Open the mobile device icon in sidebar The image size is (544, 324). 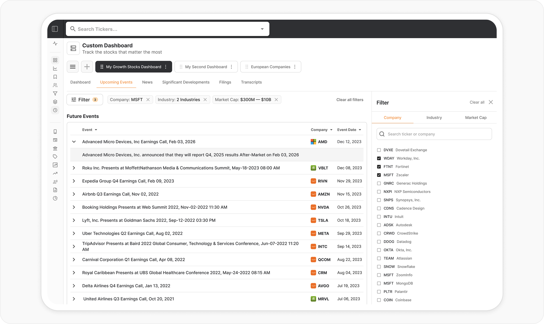(55, 132)
